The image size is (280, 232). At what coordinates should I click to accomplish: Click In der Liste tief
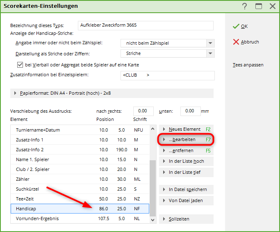pos(186,173)
